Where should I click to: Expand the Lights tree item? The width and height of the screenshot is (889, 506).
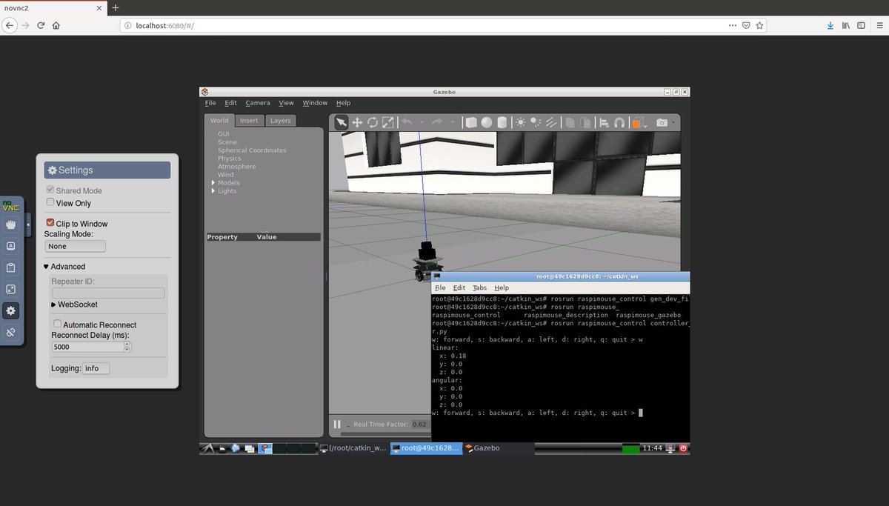213,191
